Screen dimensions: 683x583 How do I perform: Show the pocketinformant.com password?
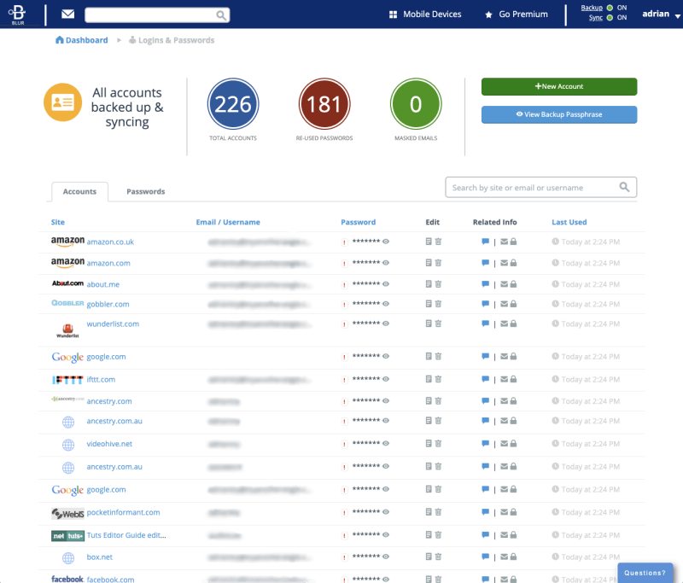(x=386, y=511)
